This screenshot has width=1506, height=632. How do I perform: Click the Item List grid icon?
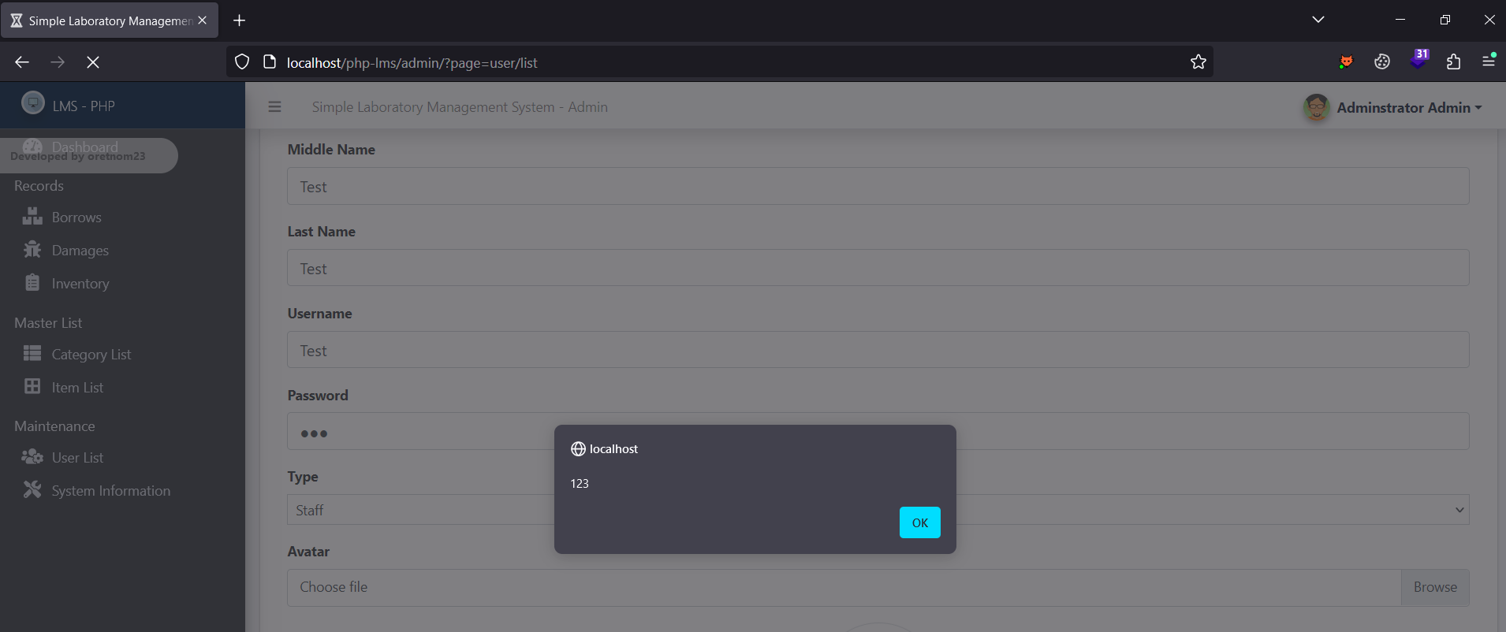pyautogui.click(x=32, y=387)
